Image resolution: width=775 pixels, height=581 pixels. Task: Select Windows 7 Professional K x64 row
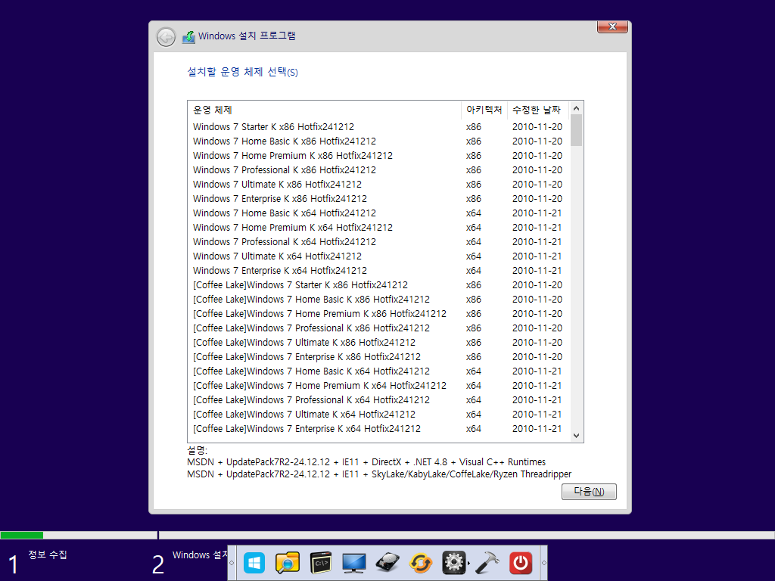tap(378, 241)
